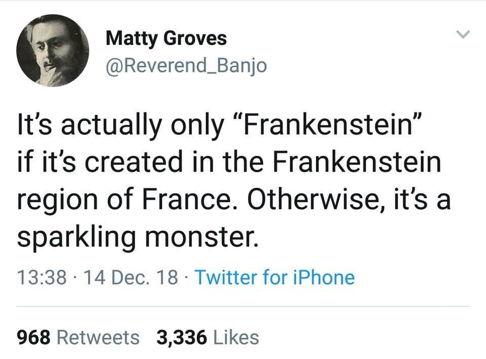The image size is (486, 359).
Task: Click the word Retweets
Action: (x=98, y=337)
